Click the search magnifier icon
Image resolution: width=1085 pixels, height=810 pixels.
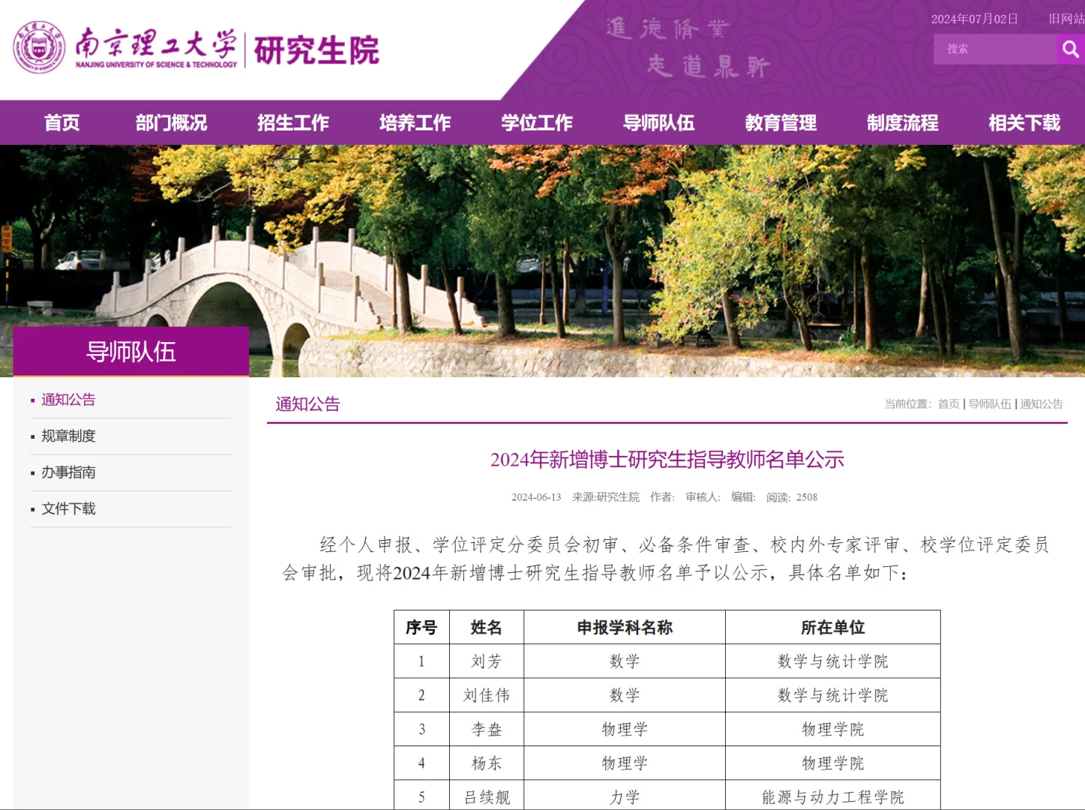click(1070, 49)
